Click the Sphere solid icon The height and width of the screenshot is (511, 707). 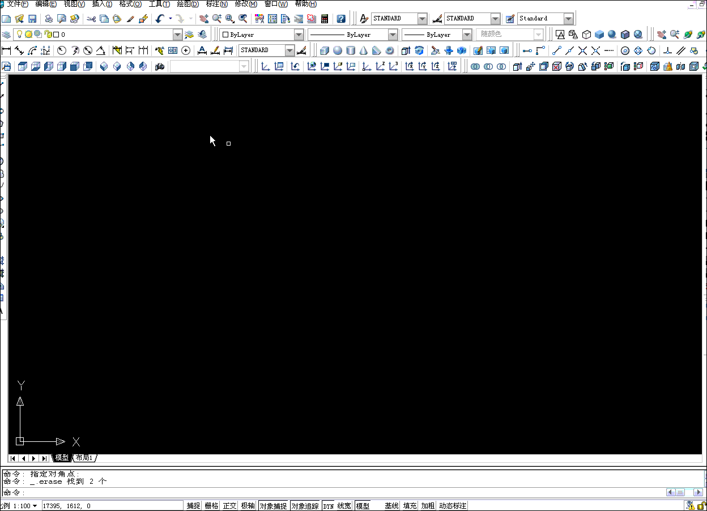point(338,50)
